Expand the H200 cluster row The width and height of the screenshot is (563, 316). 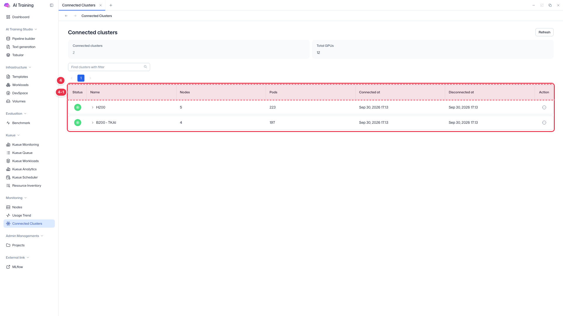93,107
